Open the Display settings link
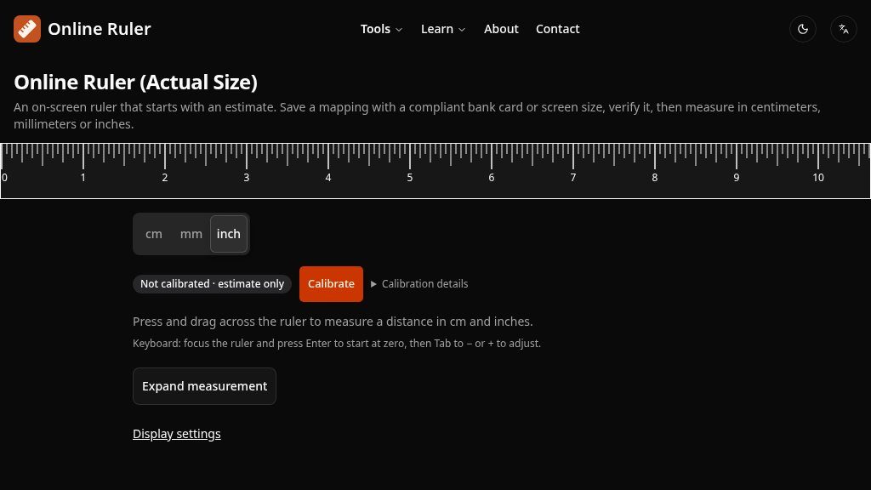The width and height of the screenshot is (871, 490). [177, 434]
